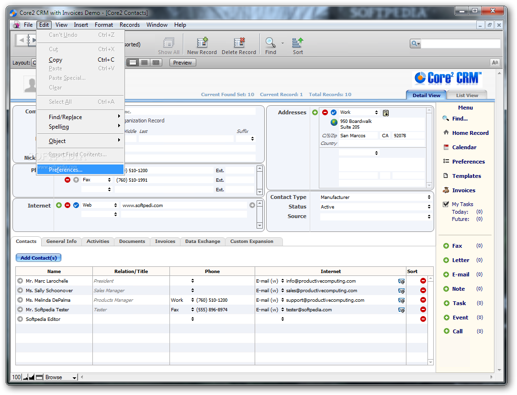Remove Ms. Melinda DePalma contact red icon
Viewport: 517px width, 395px height.
point(423,300)
